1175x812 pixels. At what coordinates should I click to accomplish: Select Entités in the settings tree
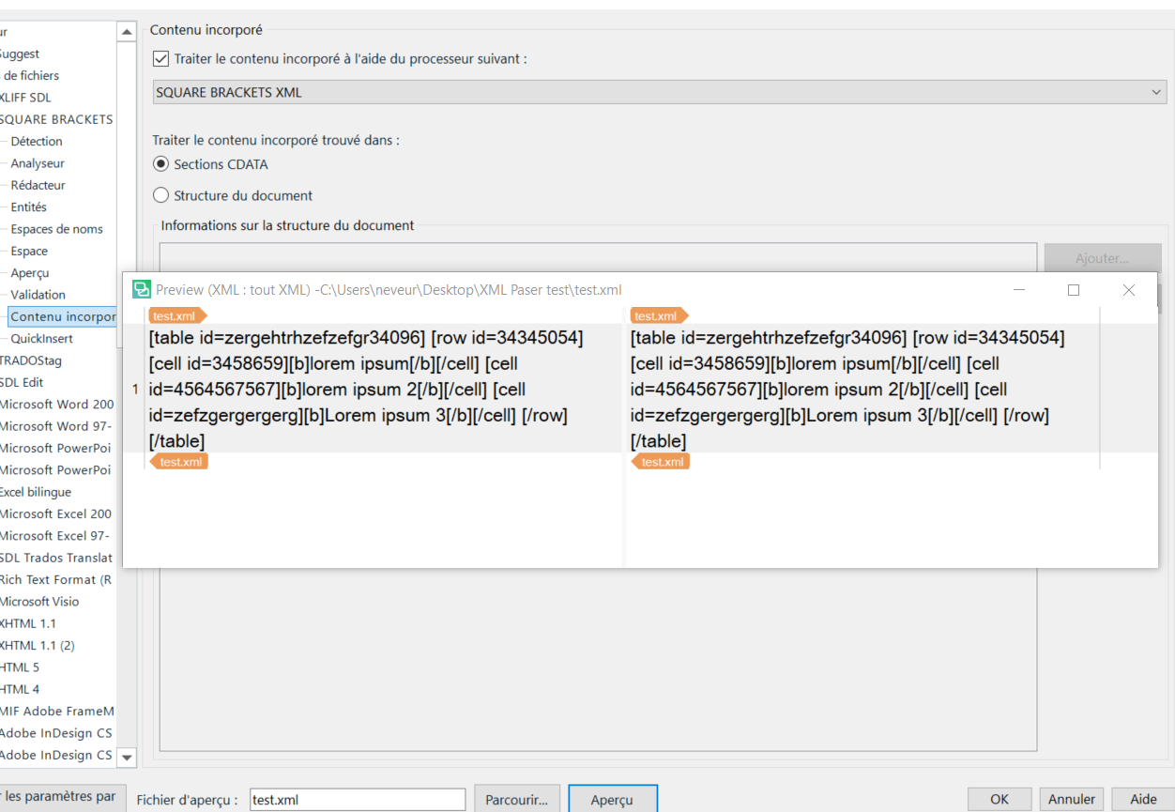click(29, 207)
